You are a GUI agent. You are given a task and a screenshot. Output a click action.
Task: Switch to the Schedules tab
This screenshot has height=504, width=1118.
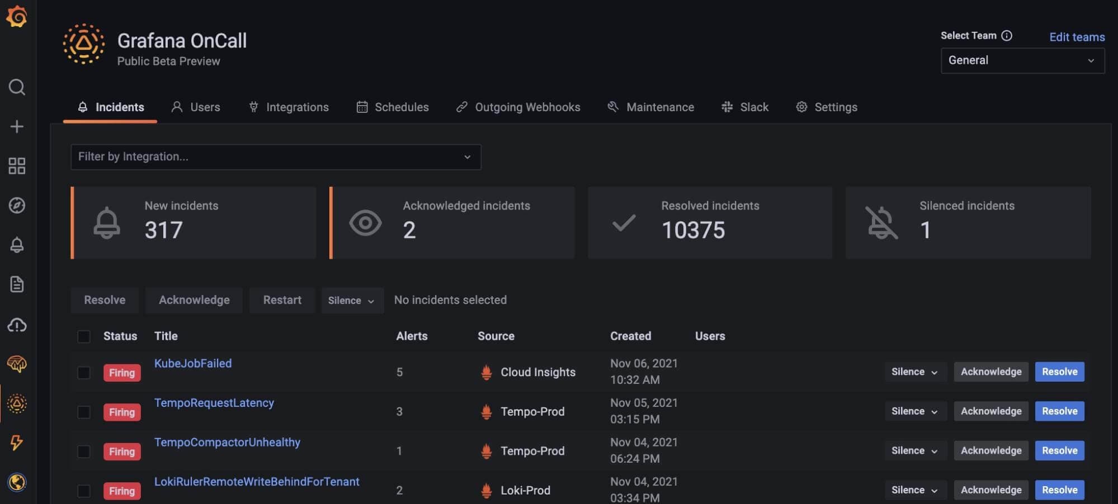tap(393, 107)
